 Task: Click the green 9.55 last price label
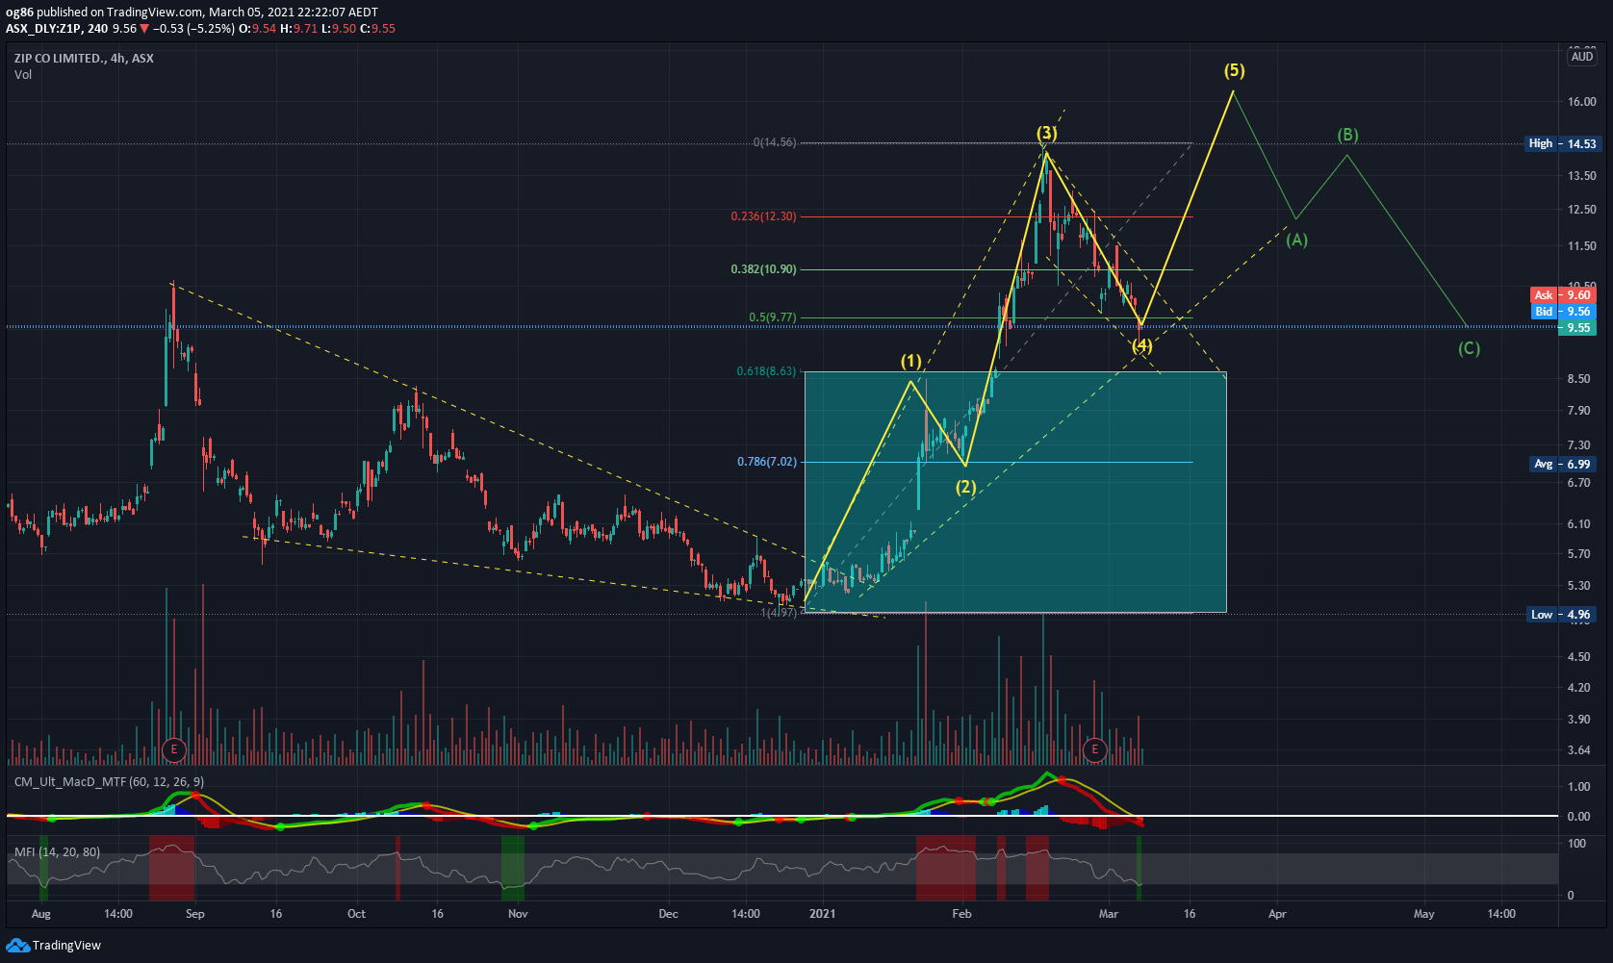pyautogui.click(x=1578, y=328)
